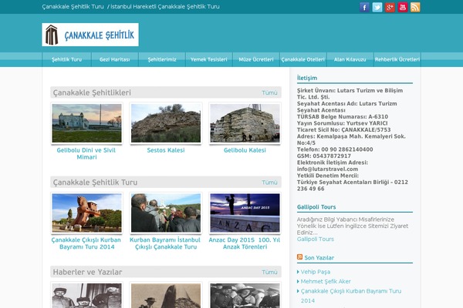
Task: Open Müze Ücretleri in the navigation
Action: [256, 59]
